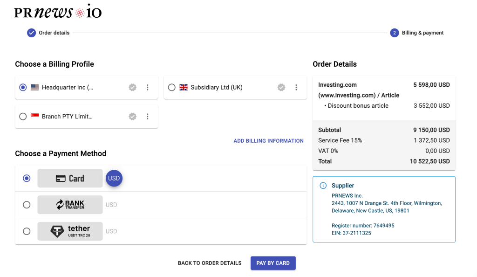Click the USD label next to Bank Transfer

point(111,205)
